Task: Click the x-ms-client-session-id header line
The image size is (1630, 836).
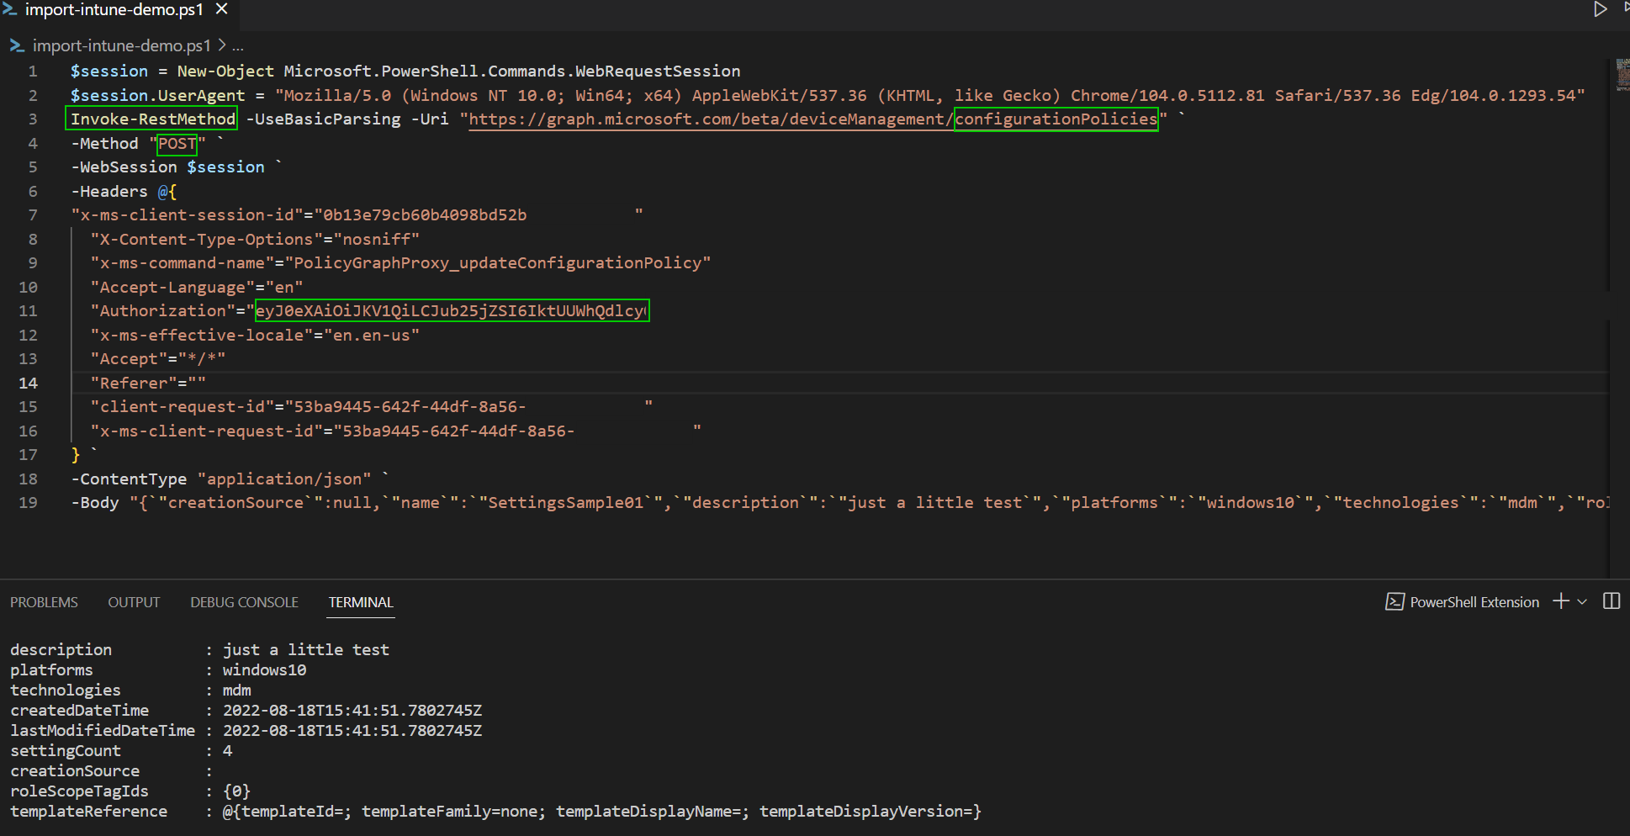Action: click(x=357, y=215)
